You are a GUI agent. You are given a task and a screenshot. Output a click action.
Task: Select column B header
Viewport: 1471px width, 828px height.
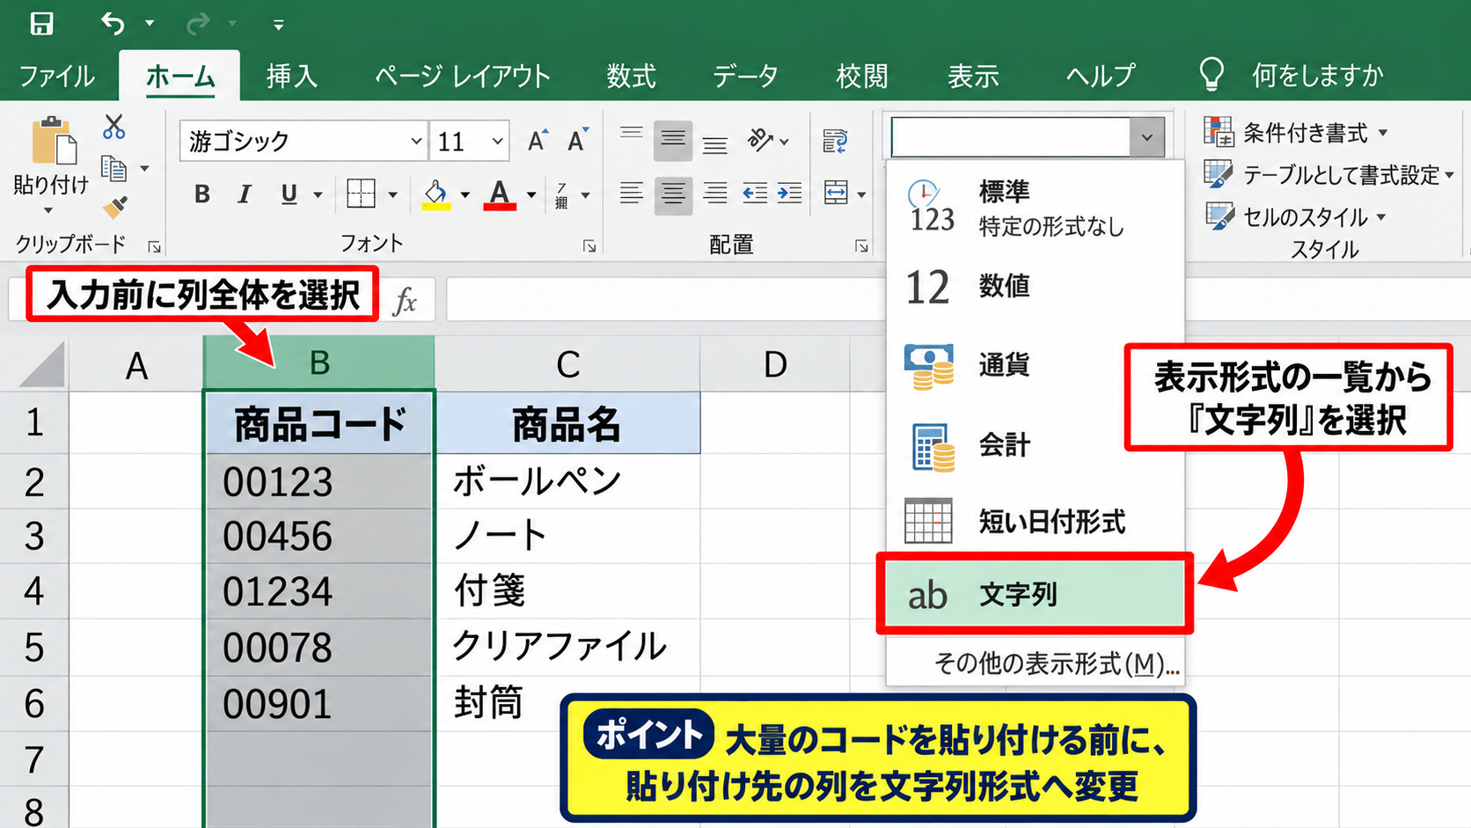point(319,363)
